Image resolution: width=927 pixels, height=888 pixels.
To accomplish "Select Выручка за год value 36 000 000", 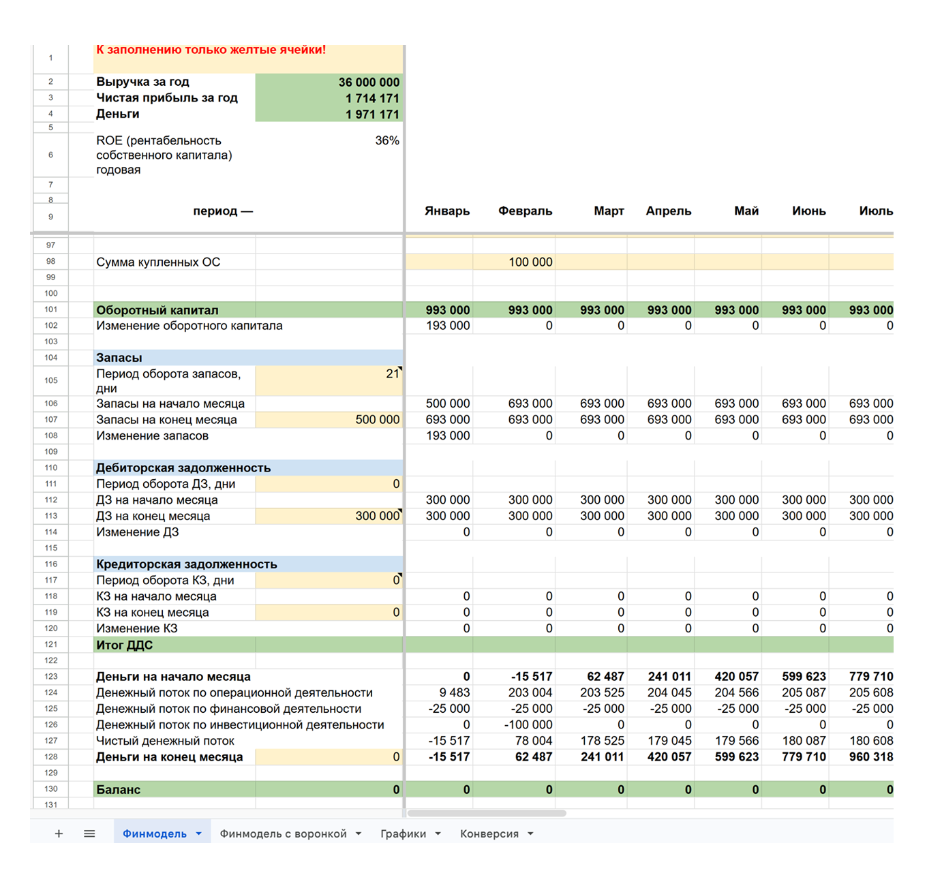I will point(329,82).
